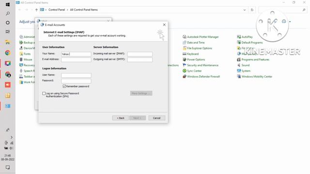Screen dimensions: 310x174
Task: Open Sound settings icon
Action: [x=239, y=65]
